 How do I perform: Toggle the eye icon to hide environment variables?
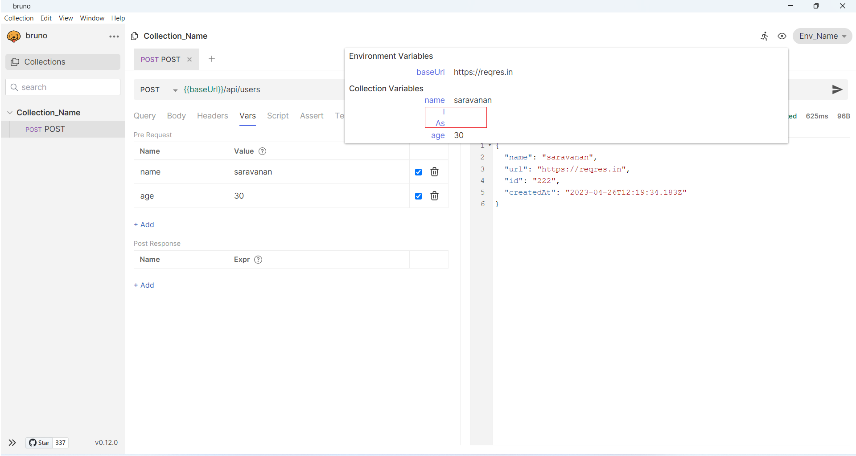[782, 36]
